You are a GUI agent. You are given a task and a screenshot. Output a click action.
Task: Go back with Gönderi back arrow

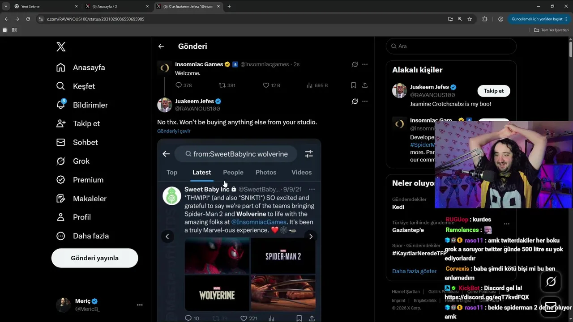coord(161,47)
